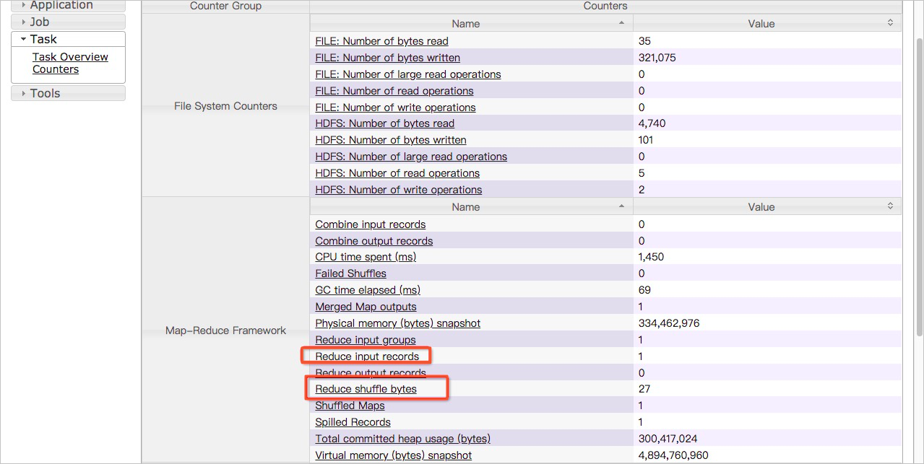Open HDFS: Number of bytes written counter

coord(391,140)
